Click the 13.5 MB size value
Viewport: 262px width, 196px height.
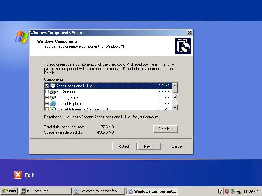point(163,109)
